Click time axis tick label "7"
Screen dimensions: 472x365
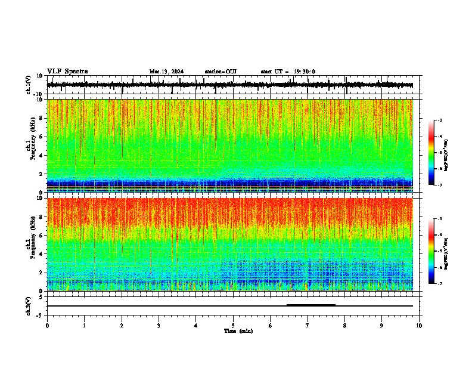coord(308,326)
